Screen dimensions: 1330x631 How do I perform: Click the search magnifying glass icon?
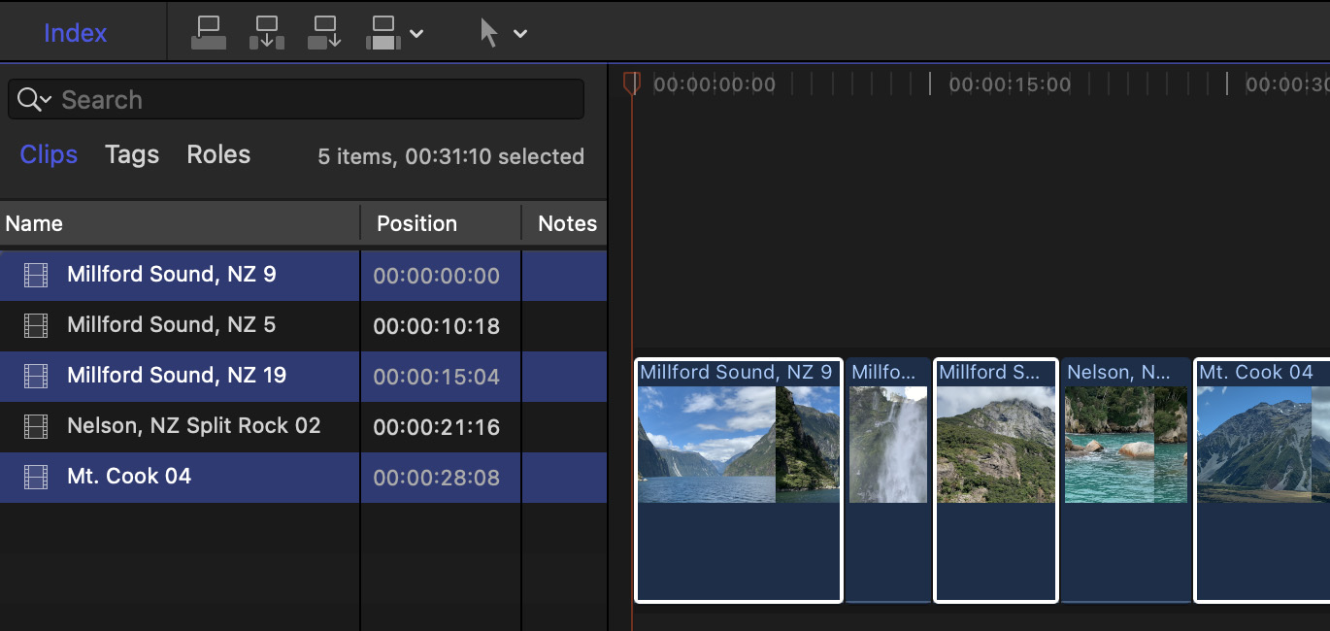click(x=30, y=99)
